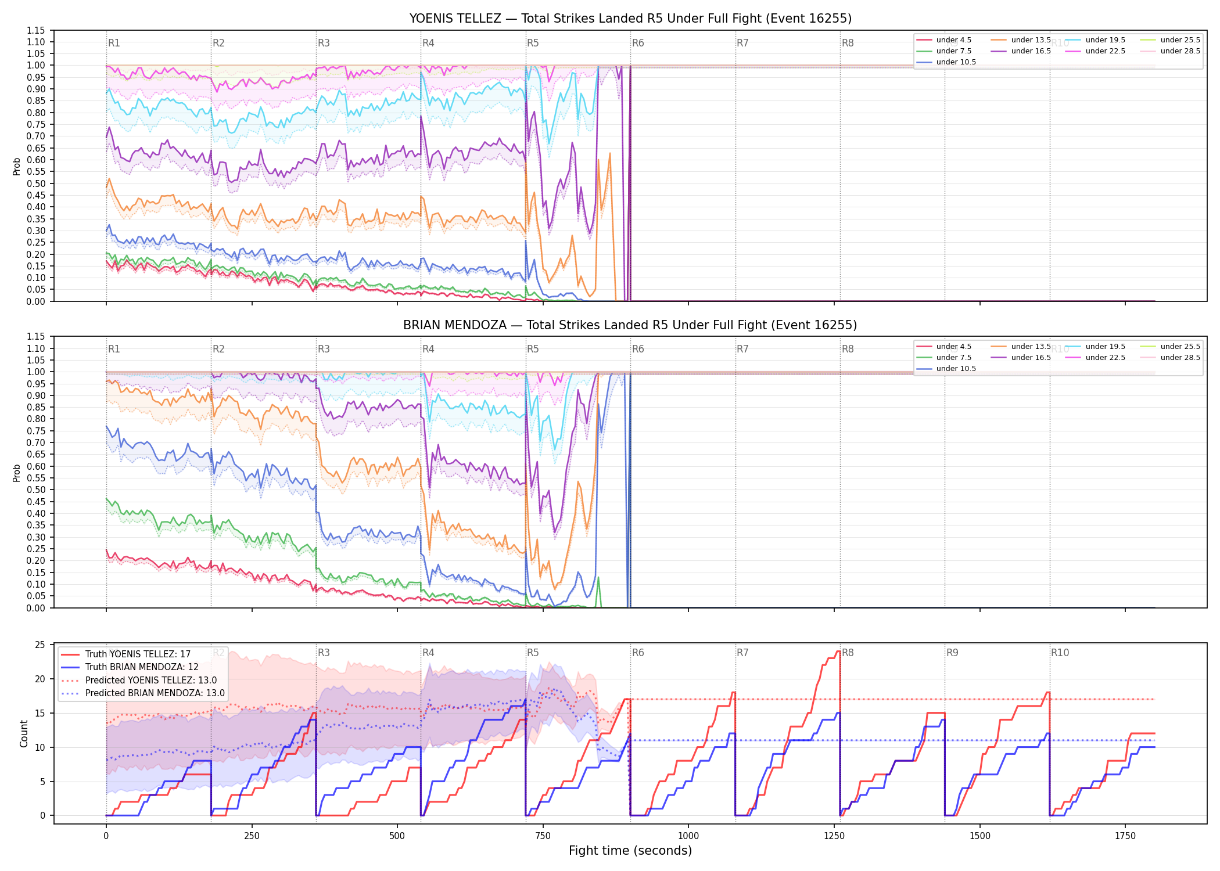Viewport: 1220px width, 871px height.
Task: Click the R3 round marker in Mendoza chart
Action: (324, 349)
